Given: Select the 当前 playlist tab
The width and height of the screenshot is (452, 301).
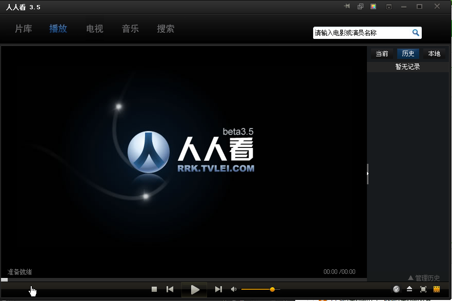Looking at the screenshot, I should (382, 53).
